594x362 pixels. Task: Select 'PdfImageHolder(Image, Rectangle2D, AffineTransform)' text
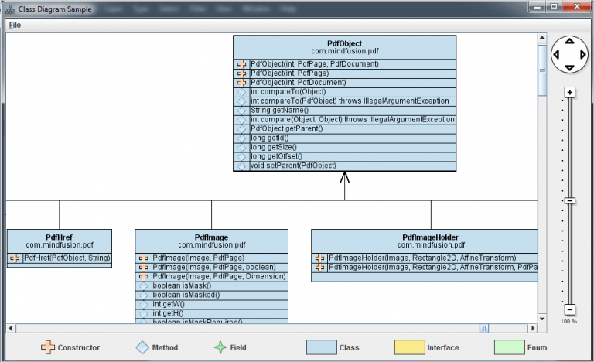422,258
